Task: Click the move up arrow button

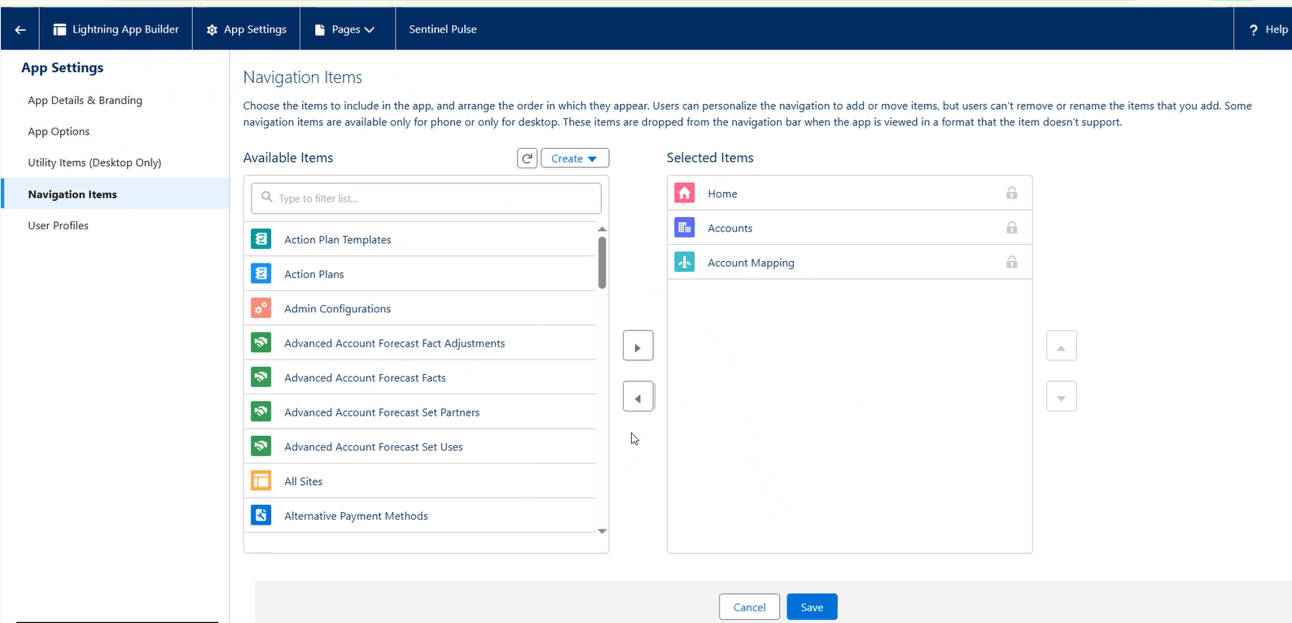Action: (x=1061, y=346)
